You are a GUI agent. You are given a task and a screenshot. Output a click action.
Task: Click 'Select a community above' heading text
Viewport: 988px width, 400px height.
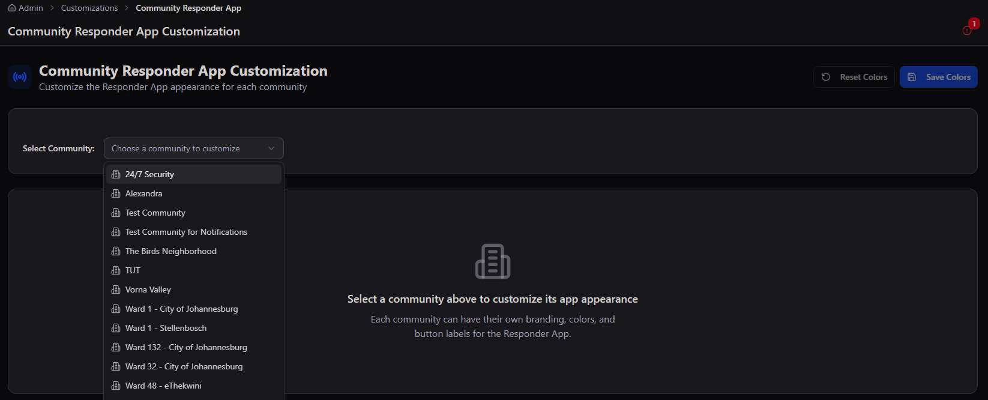(x=493, y=299)
